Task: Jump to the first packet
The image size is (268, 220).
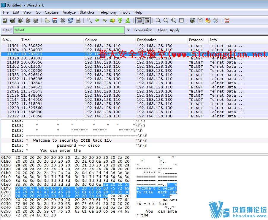Action: click(120, 20)
